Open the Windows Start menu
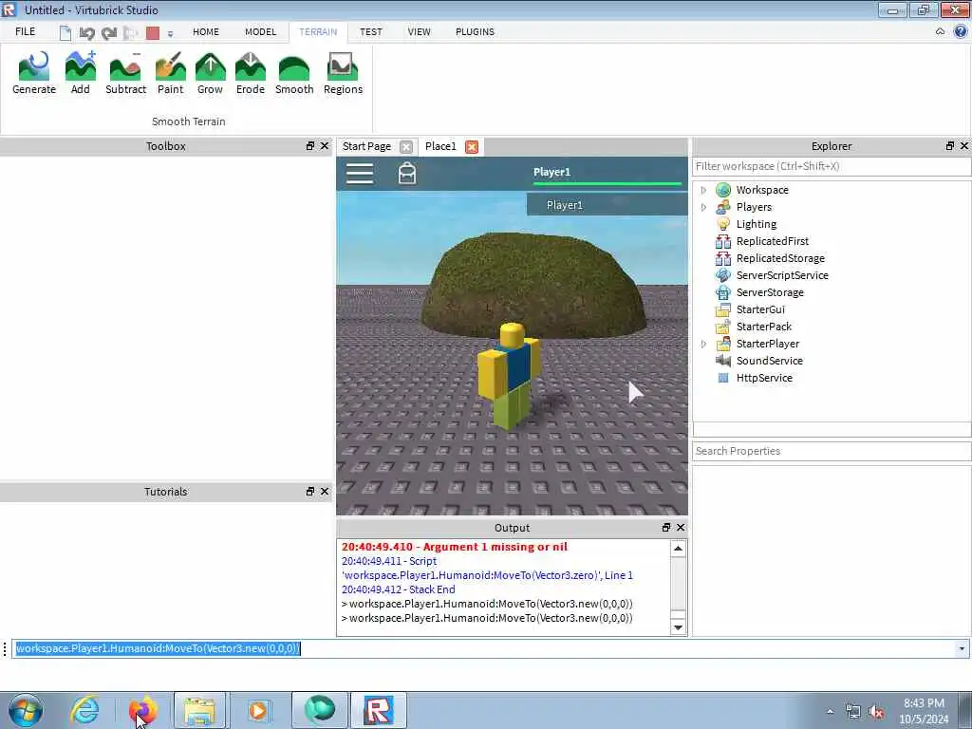Screen dimensions: 972x729 (26, 710)
